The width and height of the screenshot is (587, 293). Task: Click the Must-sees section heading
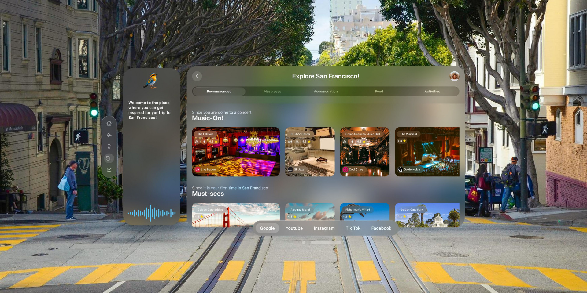click(208, 194)
